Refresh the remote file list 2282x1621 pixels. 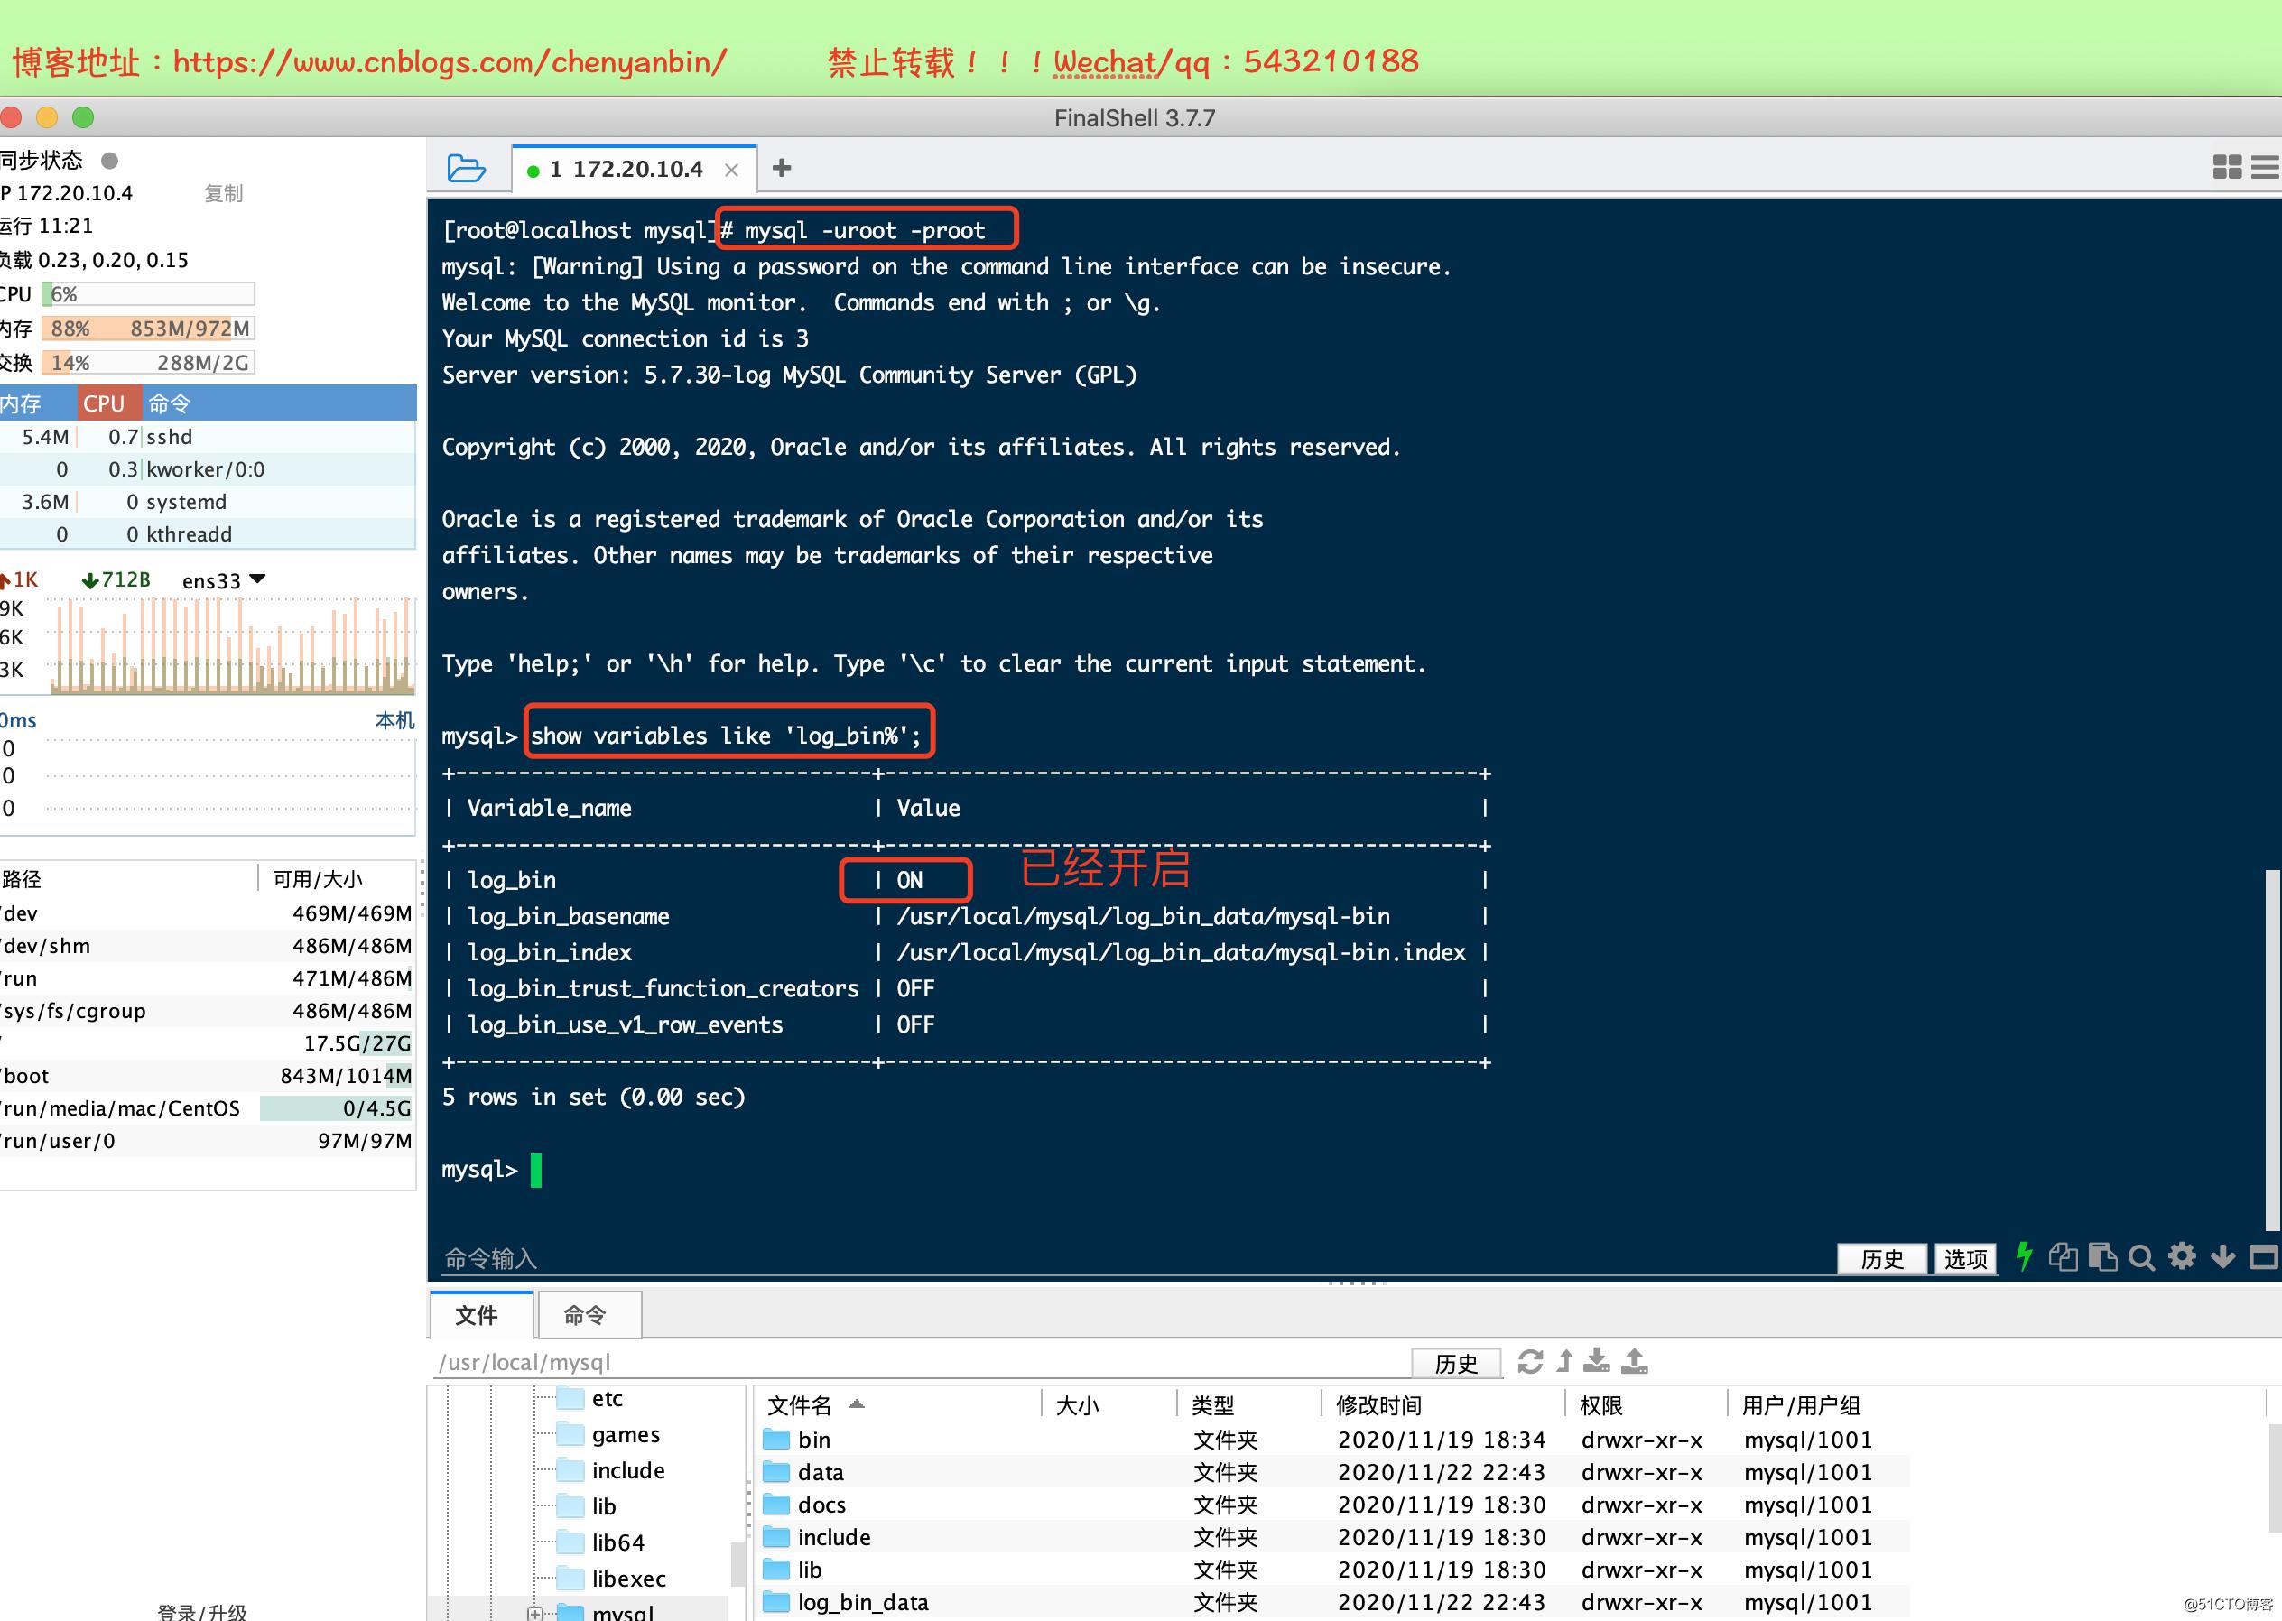tap(1529, 1361)
